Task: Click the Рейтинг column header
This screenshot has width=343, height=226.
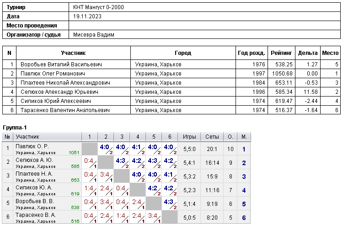Action: tap(281, 53)
